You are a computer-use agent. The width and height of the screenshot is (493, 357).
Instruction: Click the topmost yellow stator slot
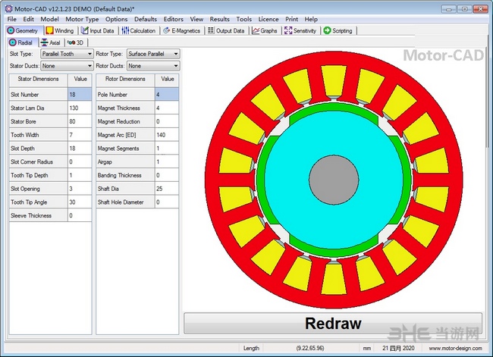(x=334, y=80)
